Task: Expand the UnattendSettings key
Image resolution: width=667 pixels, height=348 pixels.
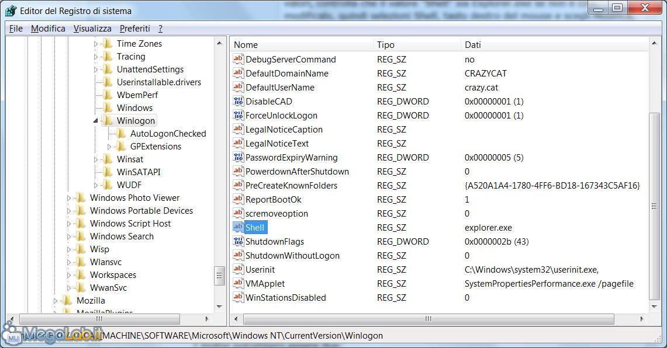Action: tap(96, 69)
